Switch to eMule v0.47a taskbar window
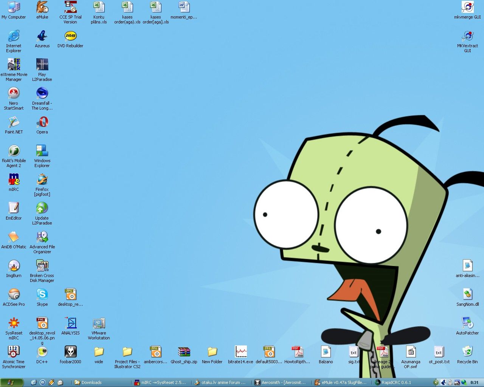This screenshot has height=387, width=484. coord(341,382)
